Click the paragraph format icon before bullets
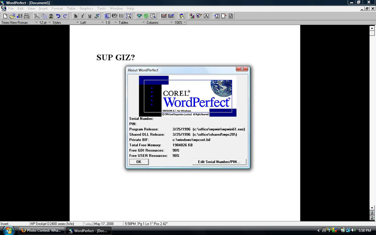This screenshot has width=376, height=235. click(114, 16)
